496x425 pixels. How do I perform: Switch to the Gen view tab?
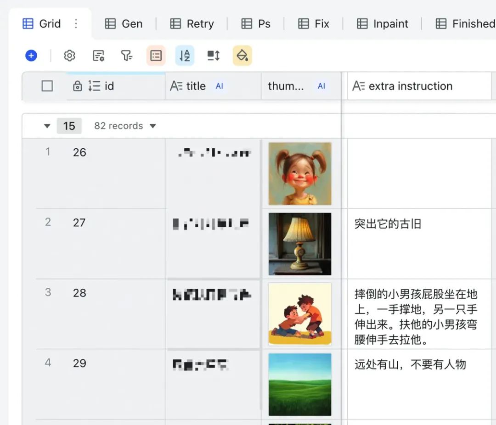pyautogui.click(x=124, y=24)
